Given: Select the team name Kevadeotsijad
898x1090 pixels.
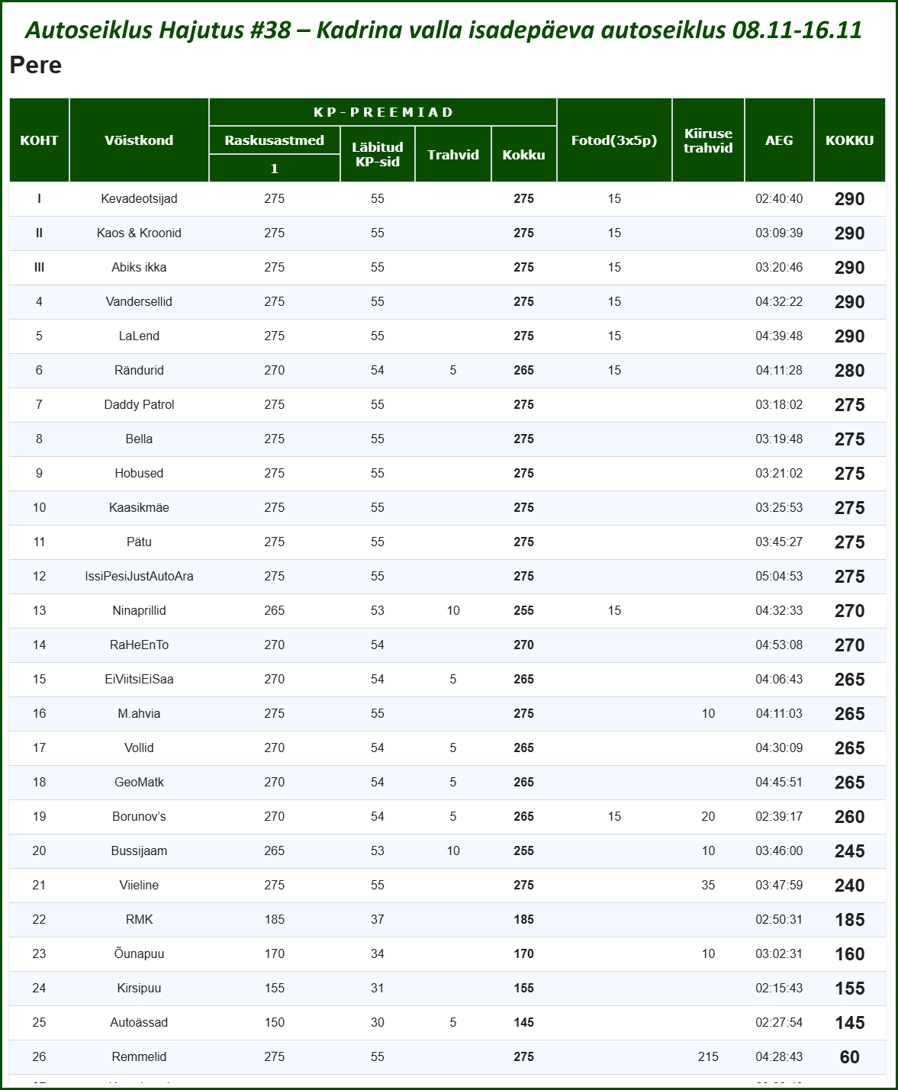Looking at the screenshot, I should [139, 199].
